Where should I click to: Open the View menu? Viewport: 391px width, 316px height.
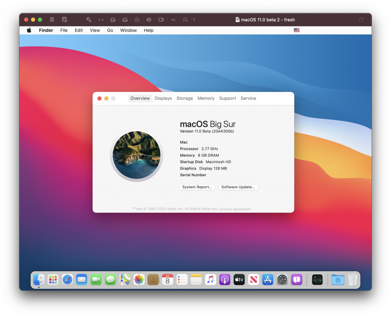(95, 30)
